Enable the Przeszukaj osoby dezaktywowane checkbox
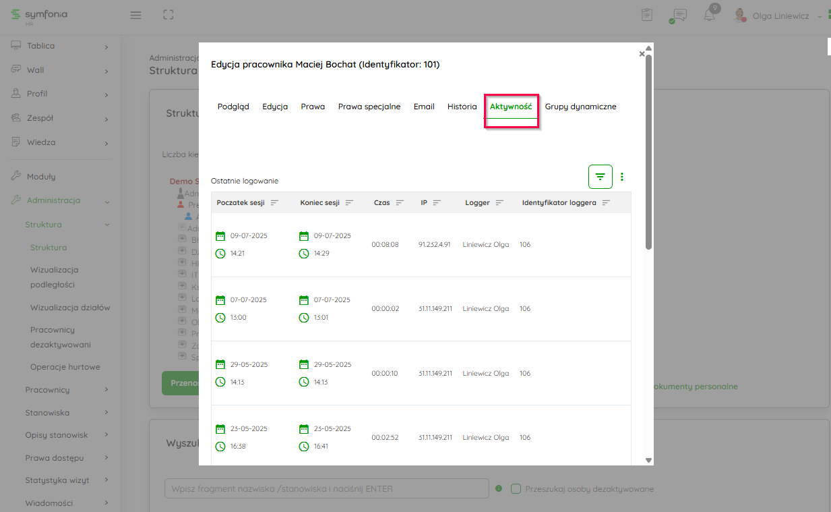The height and width of the screenshot is (512, 831). [x=516, y=488]
